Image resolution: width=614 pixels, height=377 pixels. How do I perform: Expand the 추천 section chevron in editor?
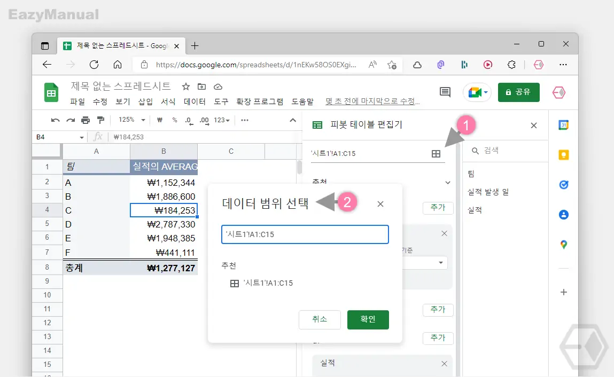tap(448, 183)
